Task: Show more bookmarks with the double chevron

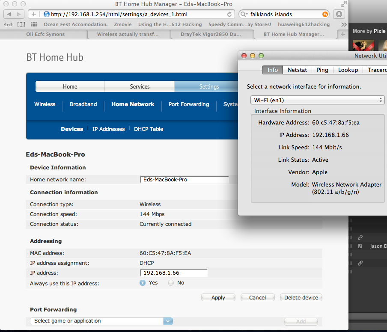Action: tap(344, 24)
